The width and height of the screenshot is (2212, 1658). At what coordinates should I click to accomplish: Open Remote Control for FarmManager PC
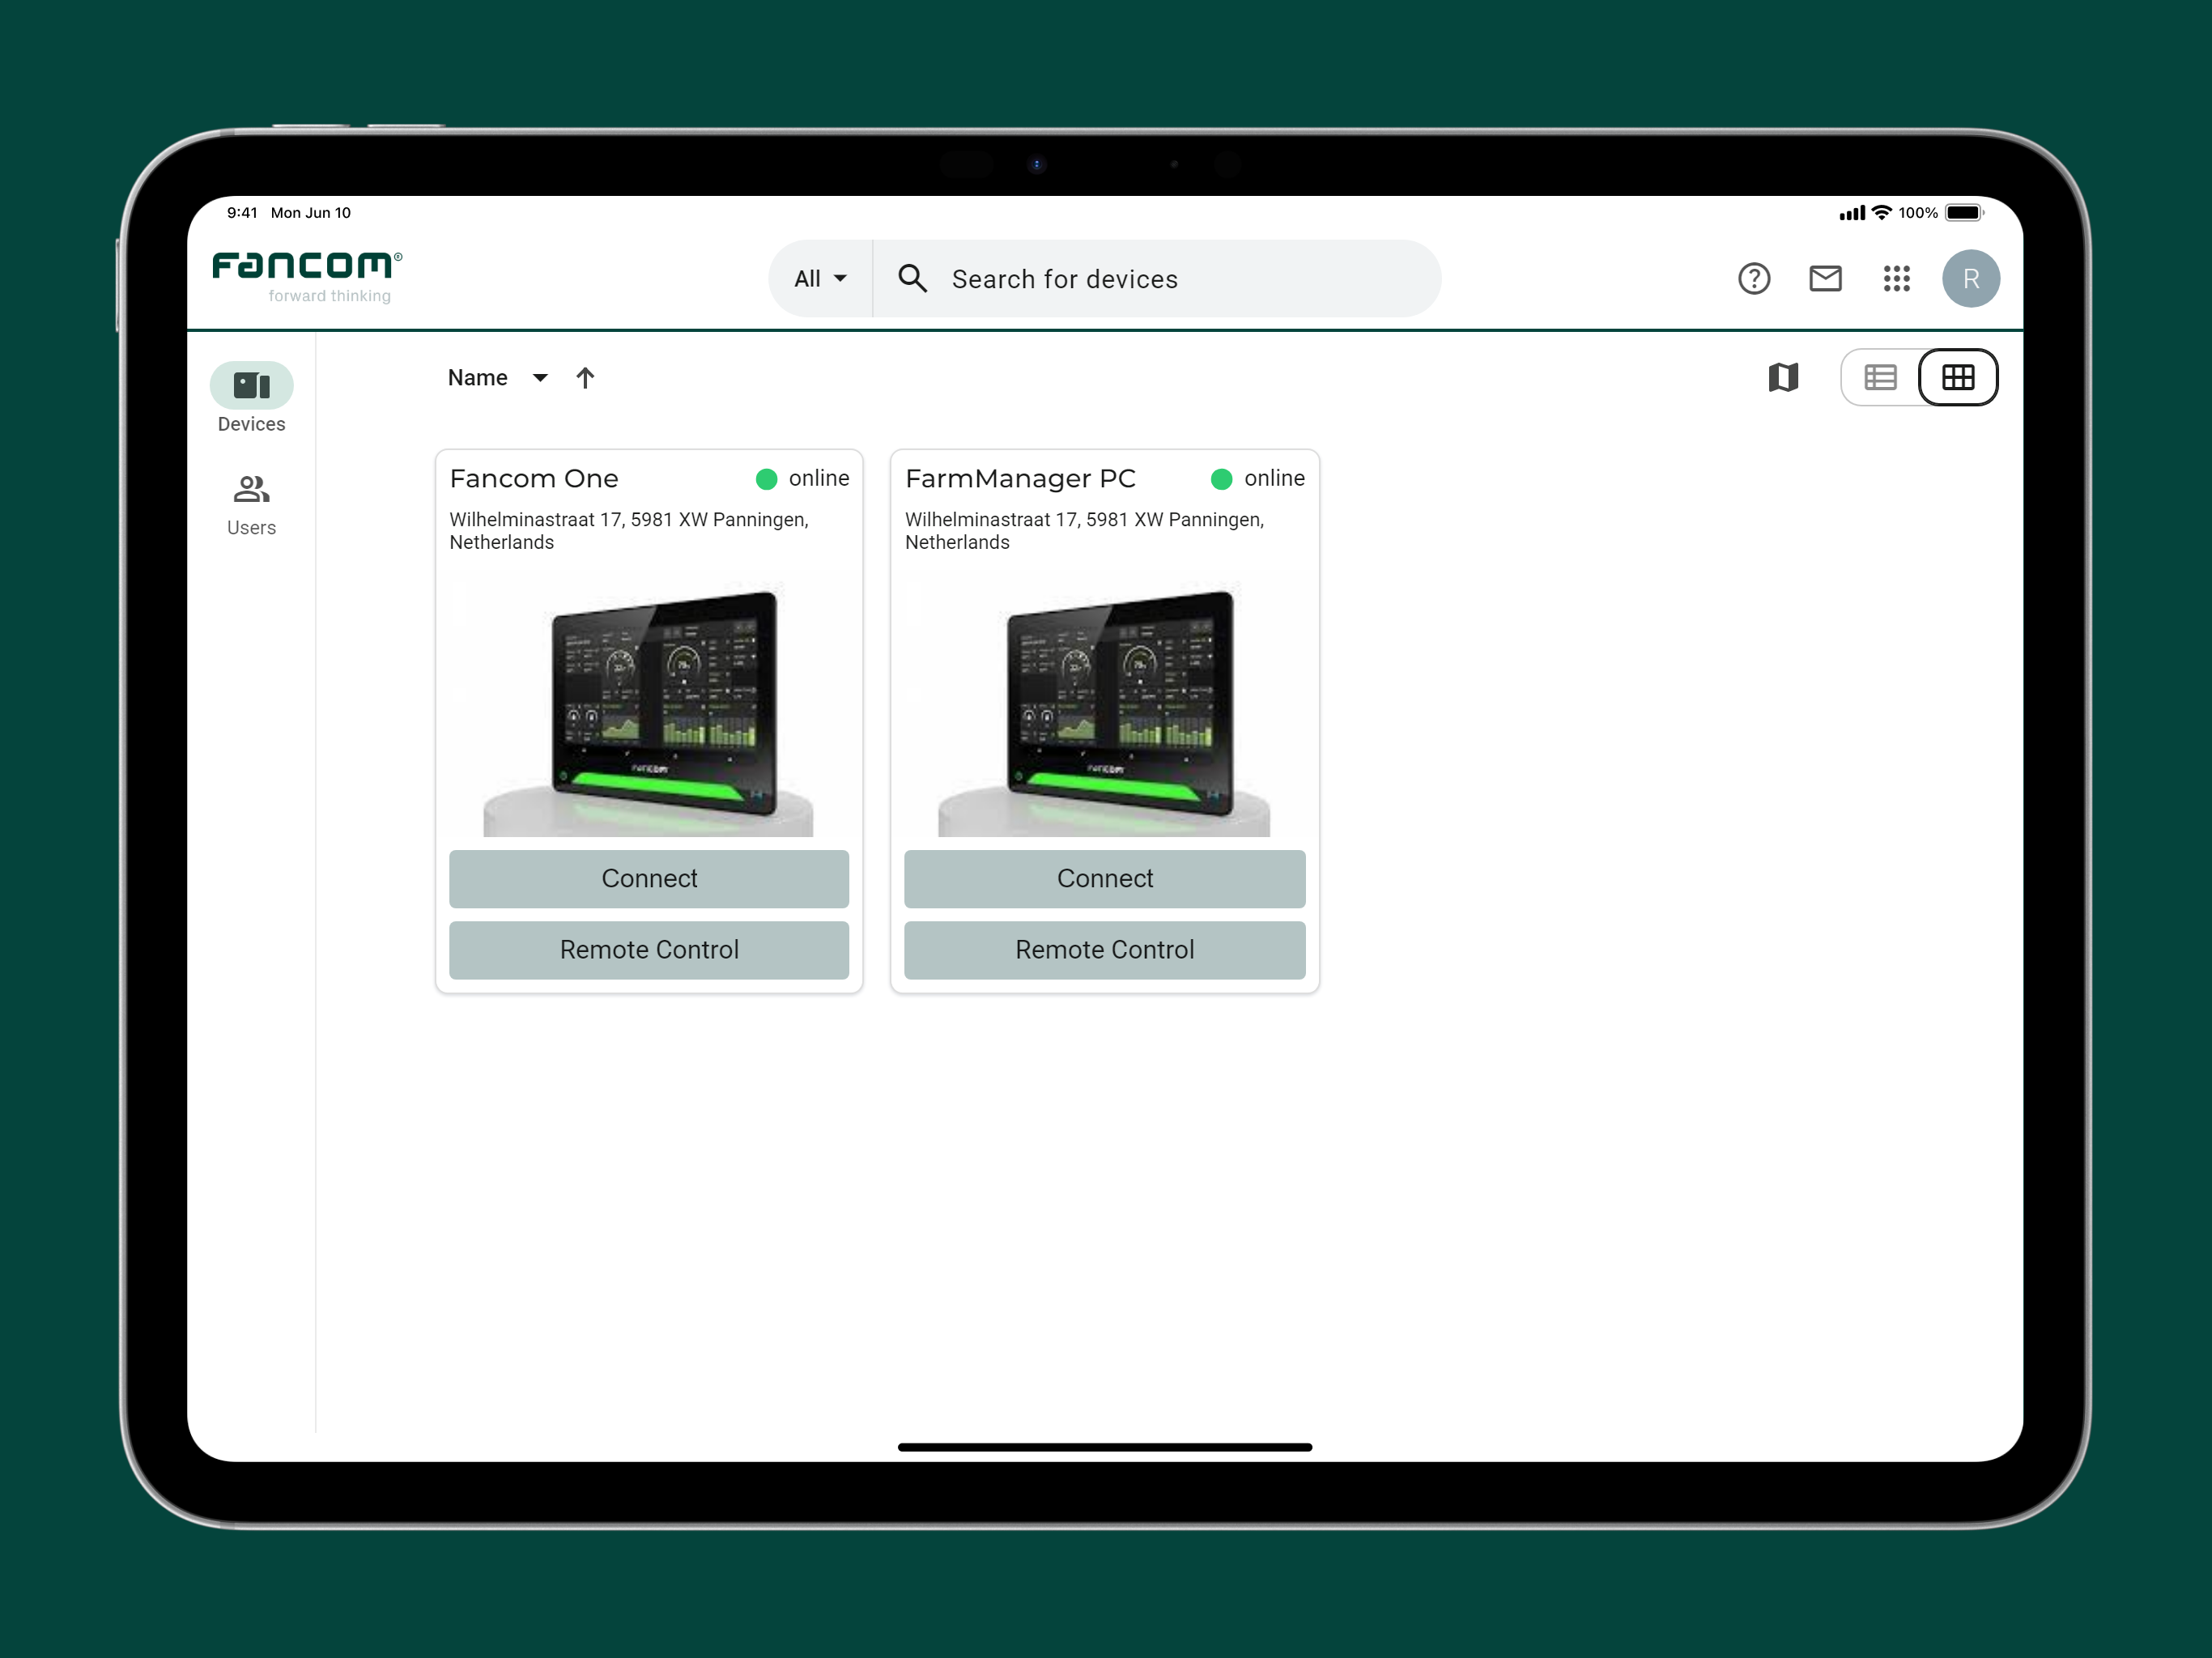(x=1104, y=949)
